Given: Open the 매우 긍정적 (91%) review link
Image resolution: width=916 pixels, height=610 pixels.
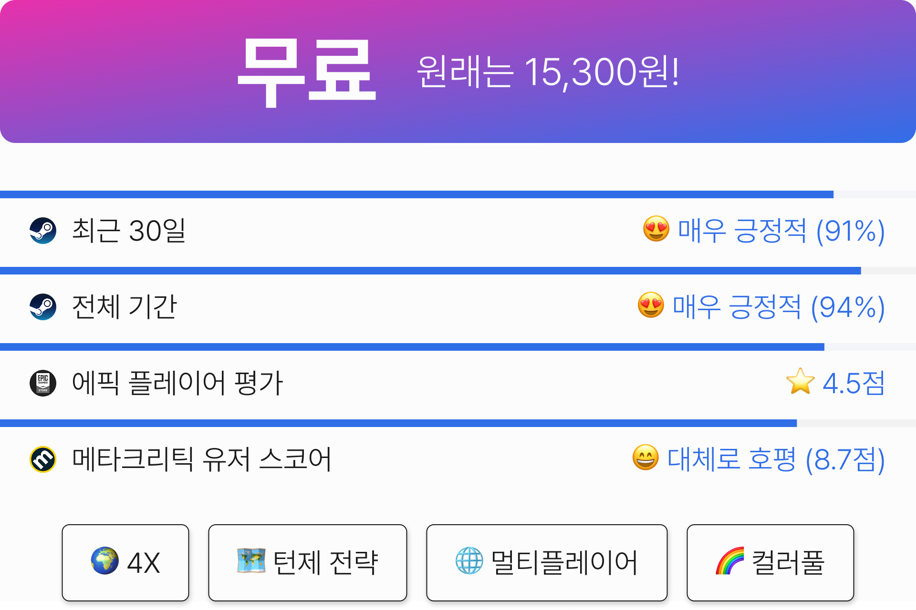Looking at the screenshot, I should pos(781,231).
